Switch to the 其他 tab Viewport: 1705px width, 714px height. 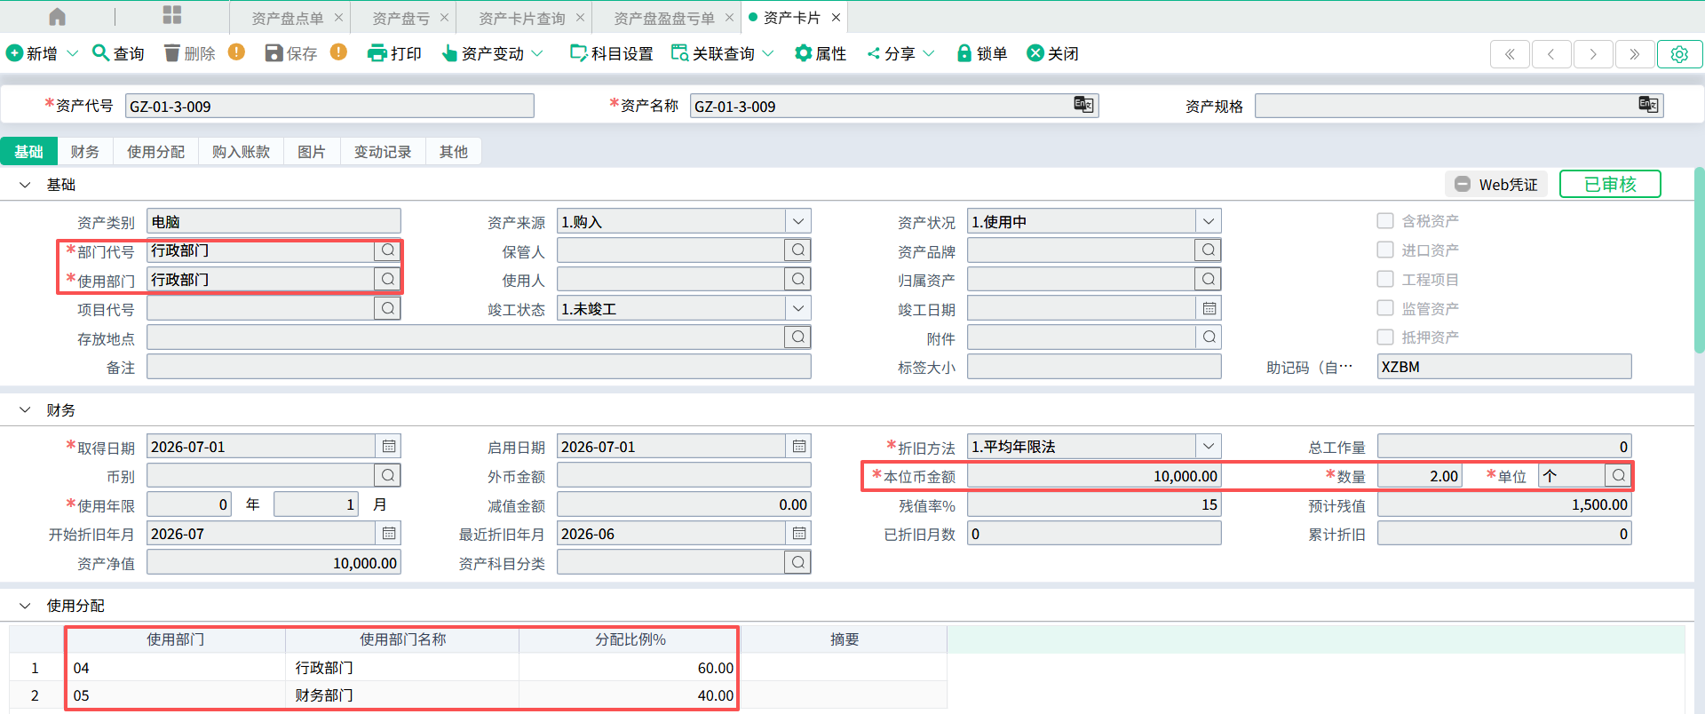click(453, 152)
